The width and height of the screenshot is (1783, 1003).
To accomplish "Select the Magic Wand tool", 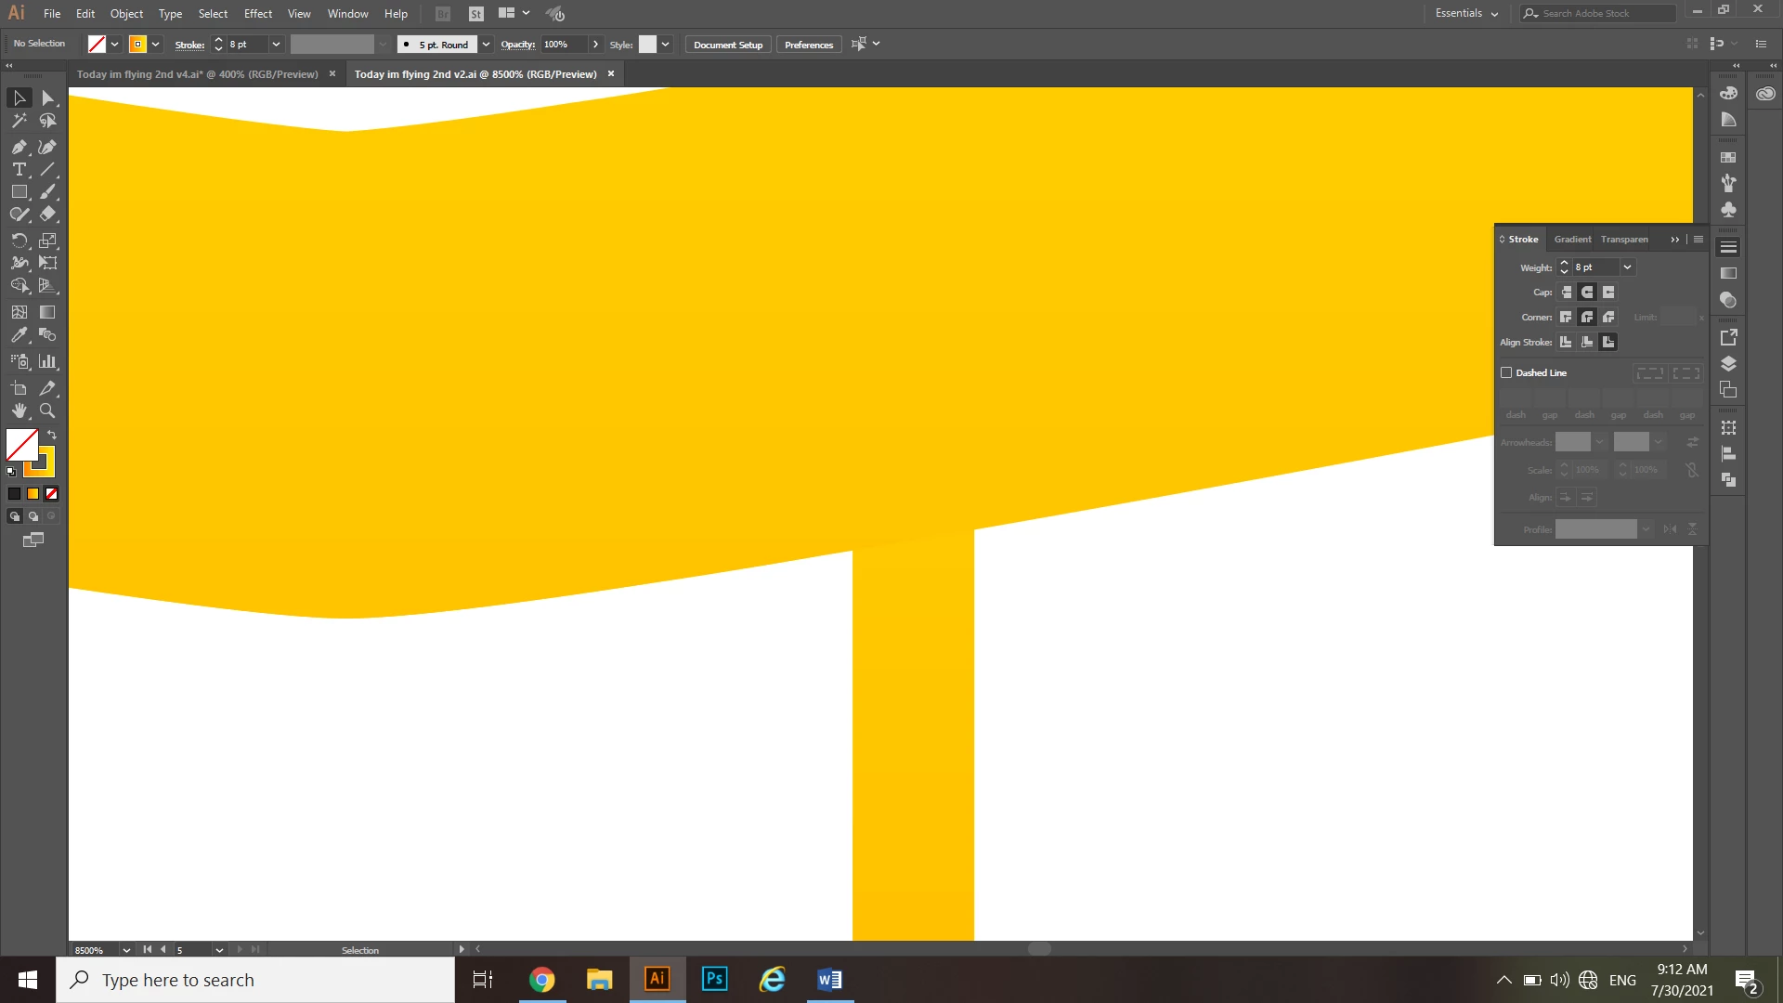I will pos(19,121).
